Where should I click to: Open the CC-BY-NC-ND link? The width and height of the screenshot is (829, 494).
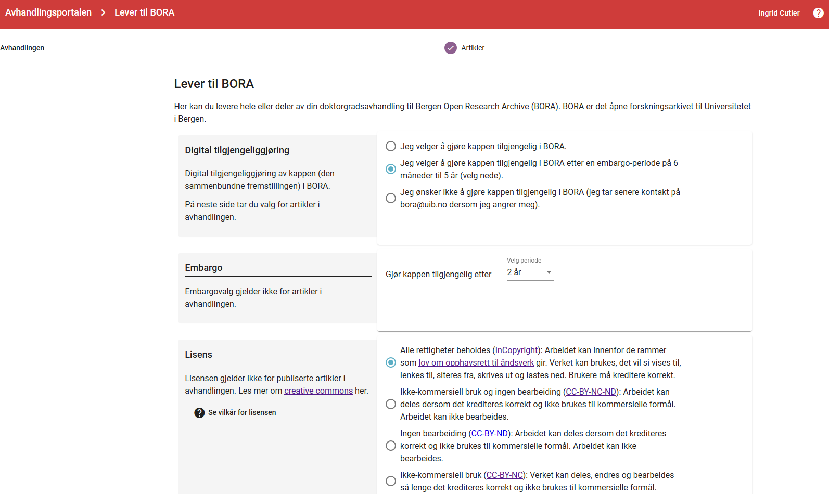point(591,392)
